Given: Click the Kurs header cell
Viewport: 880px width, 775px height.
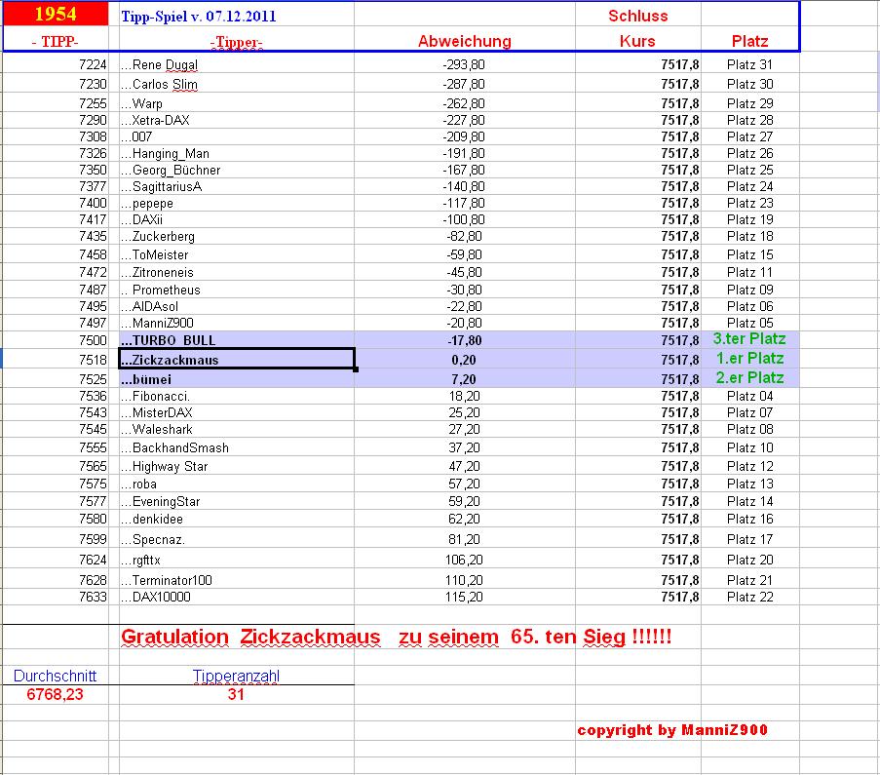Looking at the screenshot, I should coord(637,41).
